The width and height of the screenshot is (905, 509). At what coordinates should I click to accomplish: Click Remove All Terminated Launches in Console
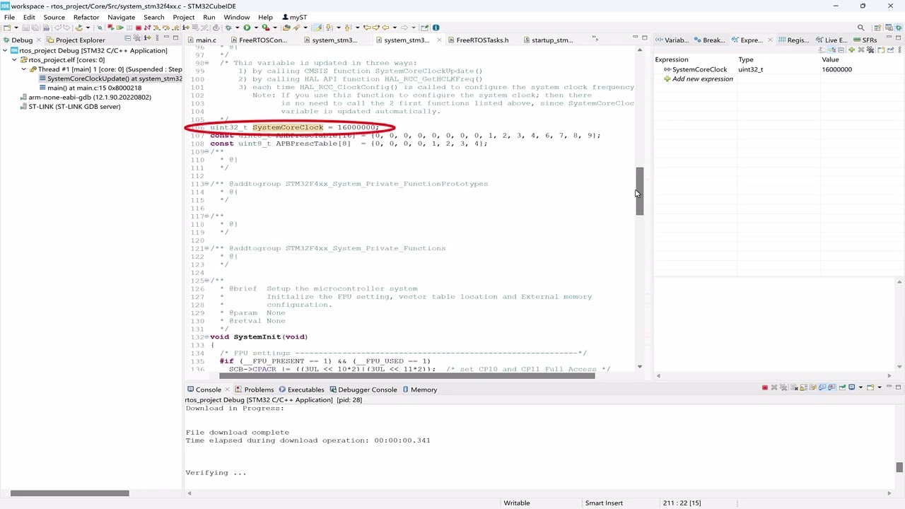pos(783,387)
